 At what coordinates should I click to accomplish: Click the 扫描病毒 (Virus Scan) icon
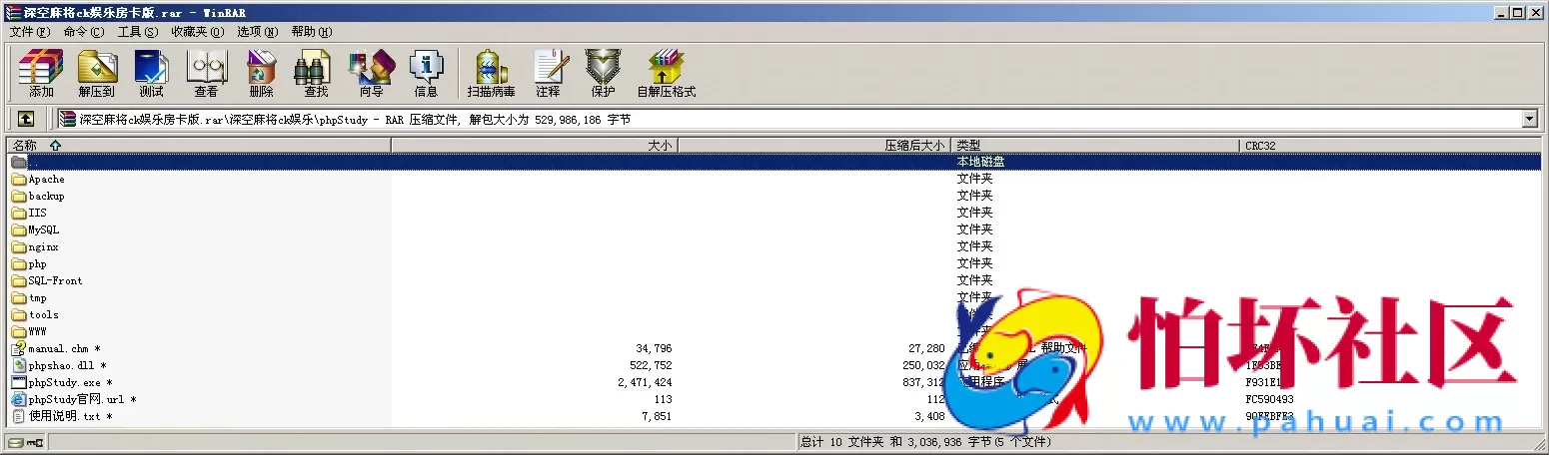(x=491, y=73)
